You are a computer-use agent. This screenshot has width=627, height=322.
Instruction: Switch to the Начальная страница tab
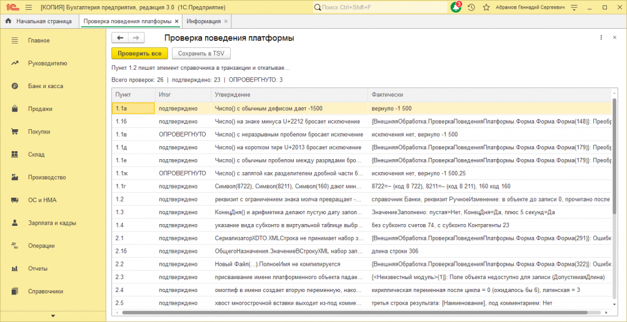point(39,21)
